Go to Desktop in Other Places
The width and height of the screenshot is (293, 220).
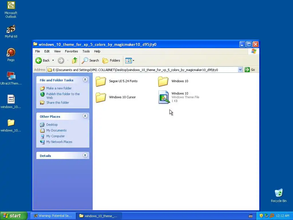(x=49, y=125)
